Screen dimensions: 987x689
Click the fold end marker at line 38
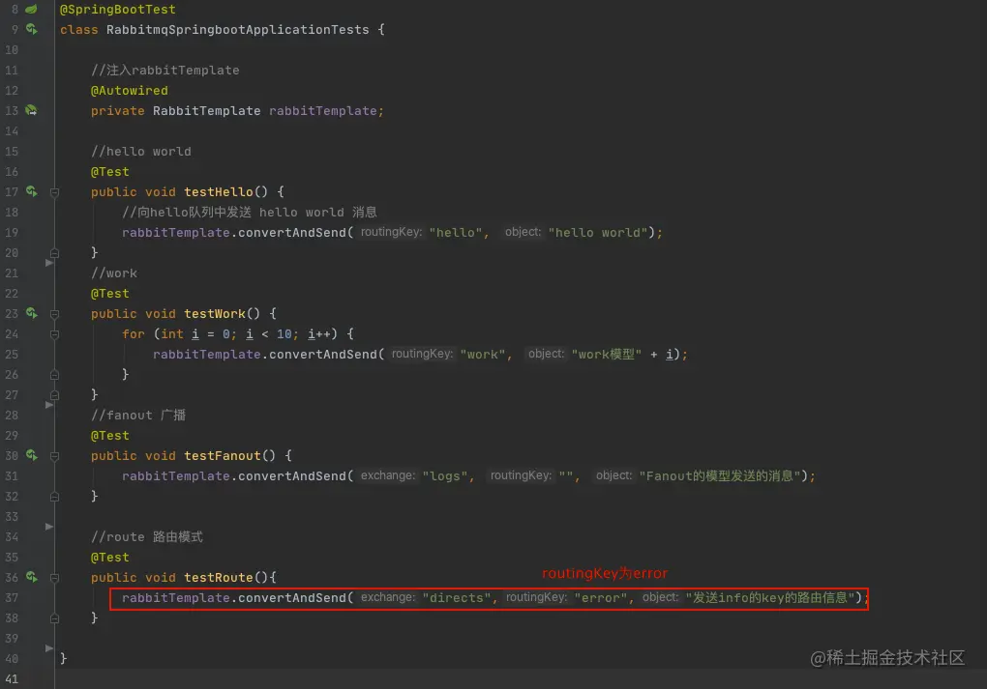tap(55, 617)
